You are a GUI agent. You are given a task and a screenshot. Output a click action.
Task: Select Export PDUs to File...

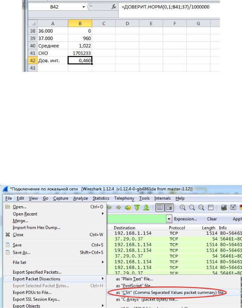coord(32,293)
